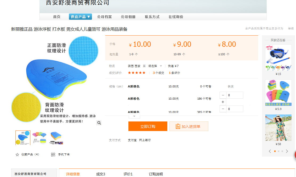Image resolution: width=296 pixels, height=177 pixels.
Task: Click the QR code mobile order icon
Action: (x=53, y=154)
